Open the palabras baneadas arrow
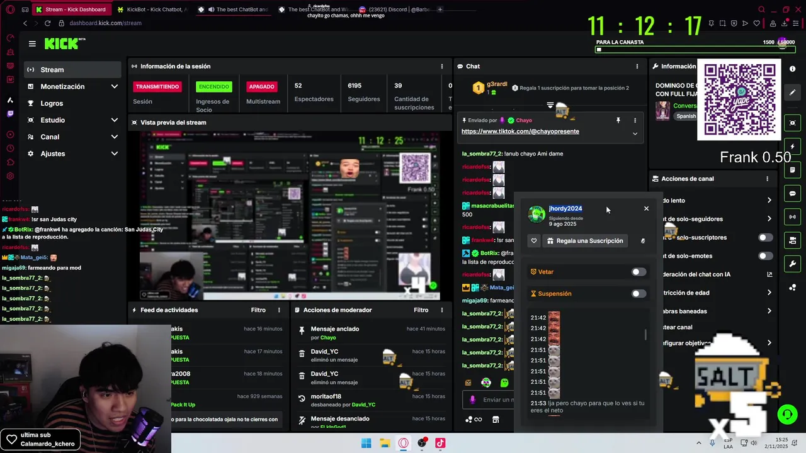This screenshot has height=453, width=806. (x=769, y=311)
